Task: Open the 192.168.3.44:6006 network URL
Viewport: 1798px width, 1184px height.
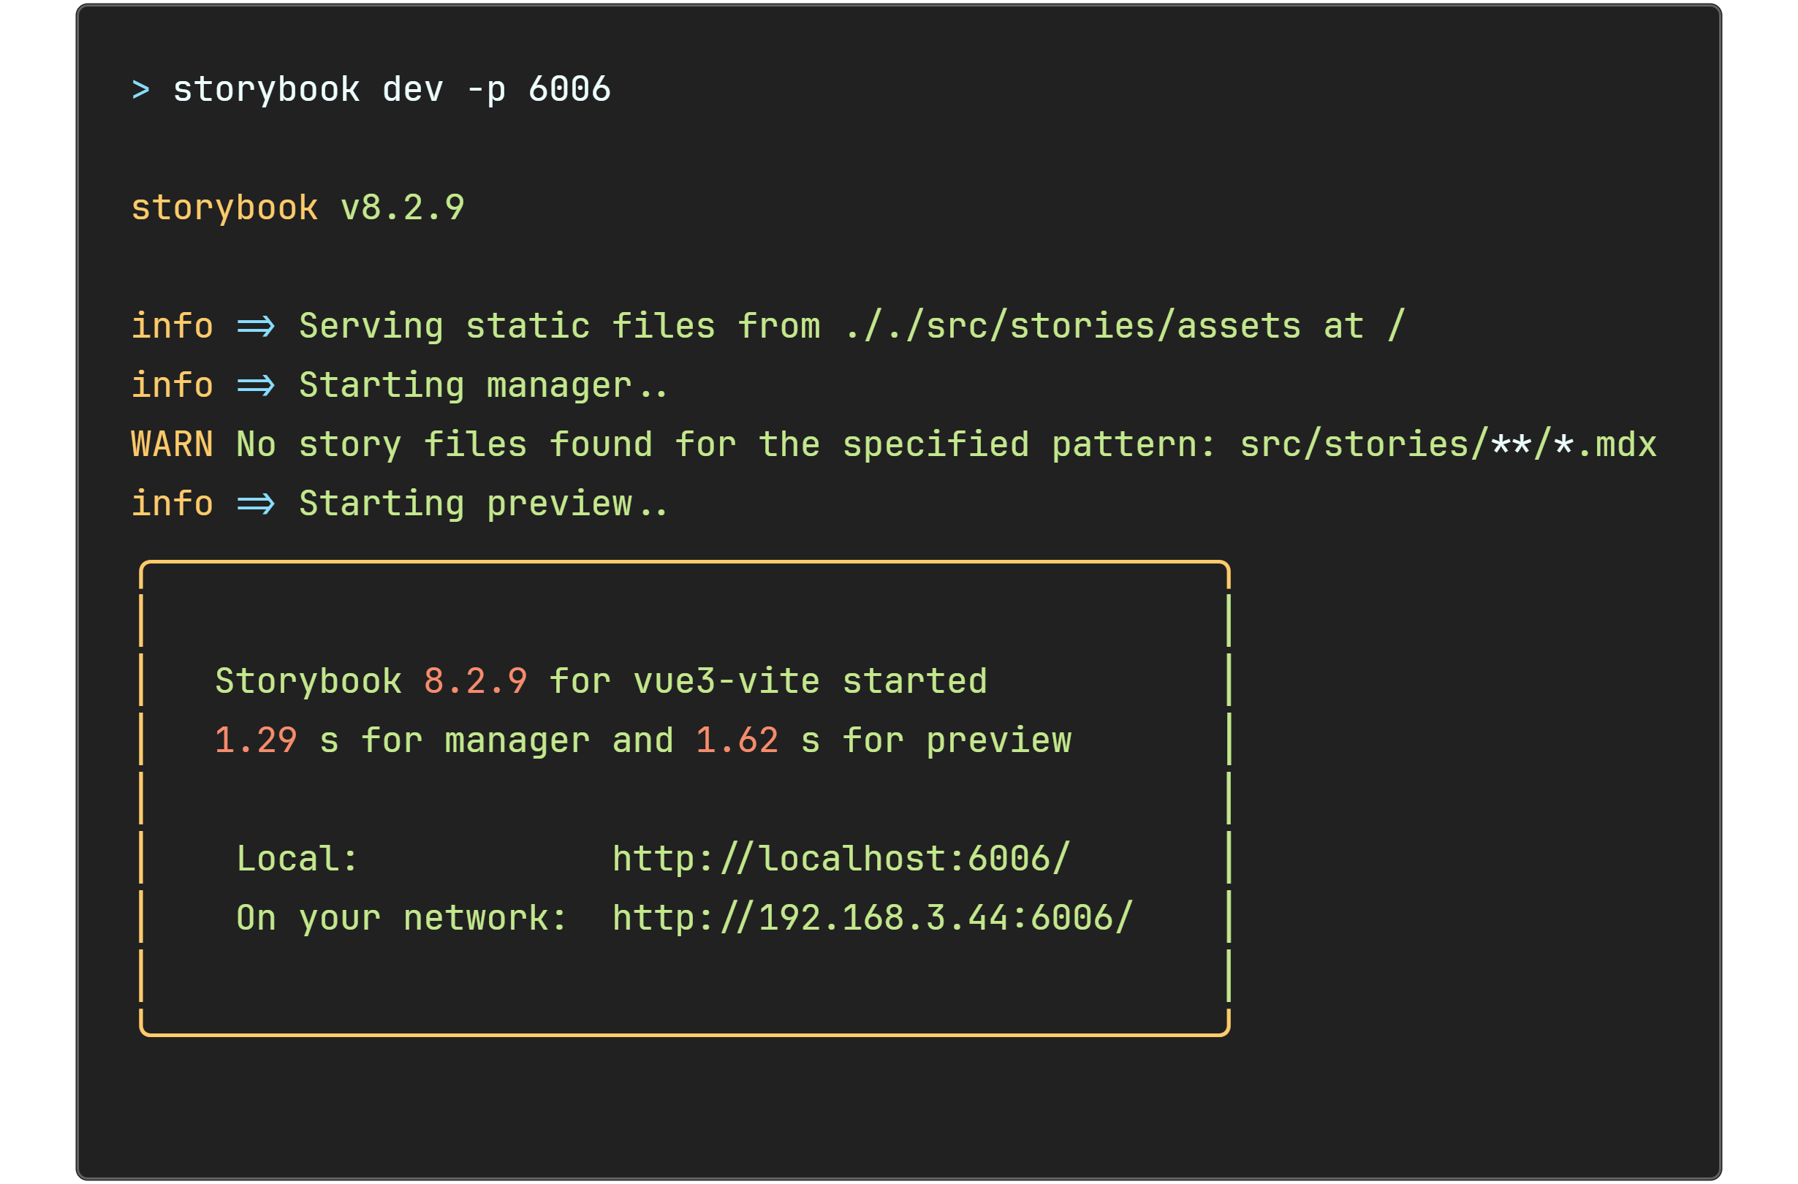Action: point(873,919)
